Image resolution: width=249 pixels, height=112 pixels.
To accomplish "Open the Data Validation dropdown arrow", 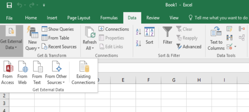I will pyautogui.click(x=235, y=46).
